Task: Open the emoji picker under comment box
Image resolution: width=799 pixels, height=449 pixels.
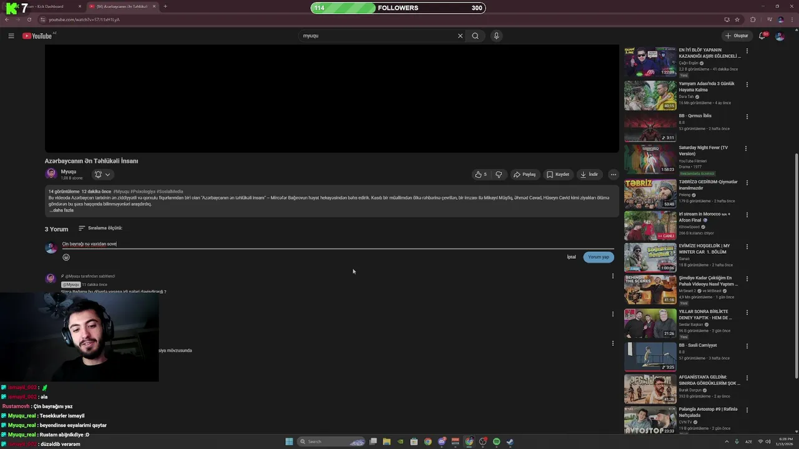Action: pos(66,257)
